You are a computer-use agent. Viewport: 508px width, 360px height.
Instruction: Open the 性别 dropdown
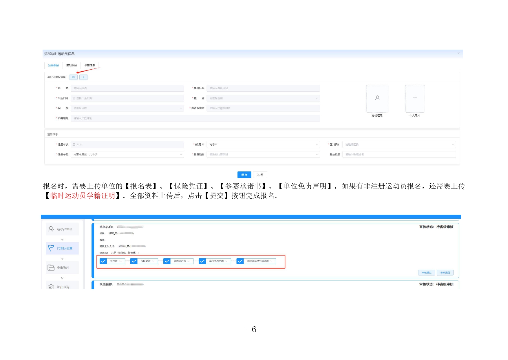(x=263, y=98)
